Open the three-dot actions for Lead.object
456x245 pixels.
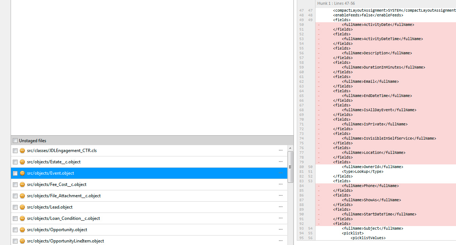(x=281, y=207)
